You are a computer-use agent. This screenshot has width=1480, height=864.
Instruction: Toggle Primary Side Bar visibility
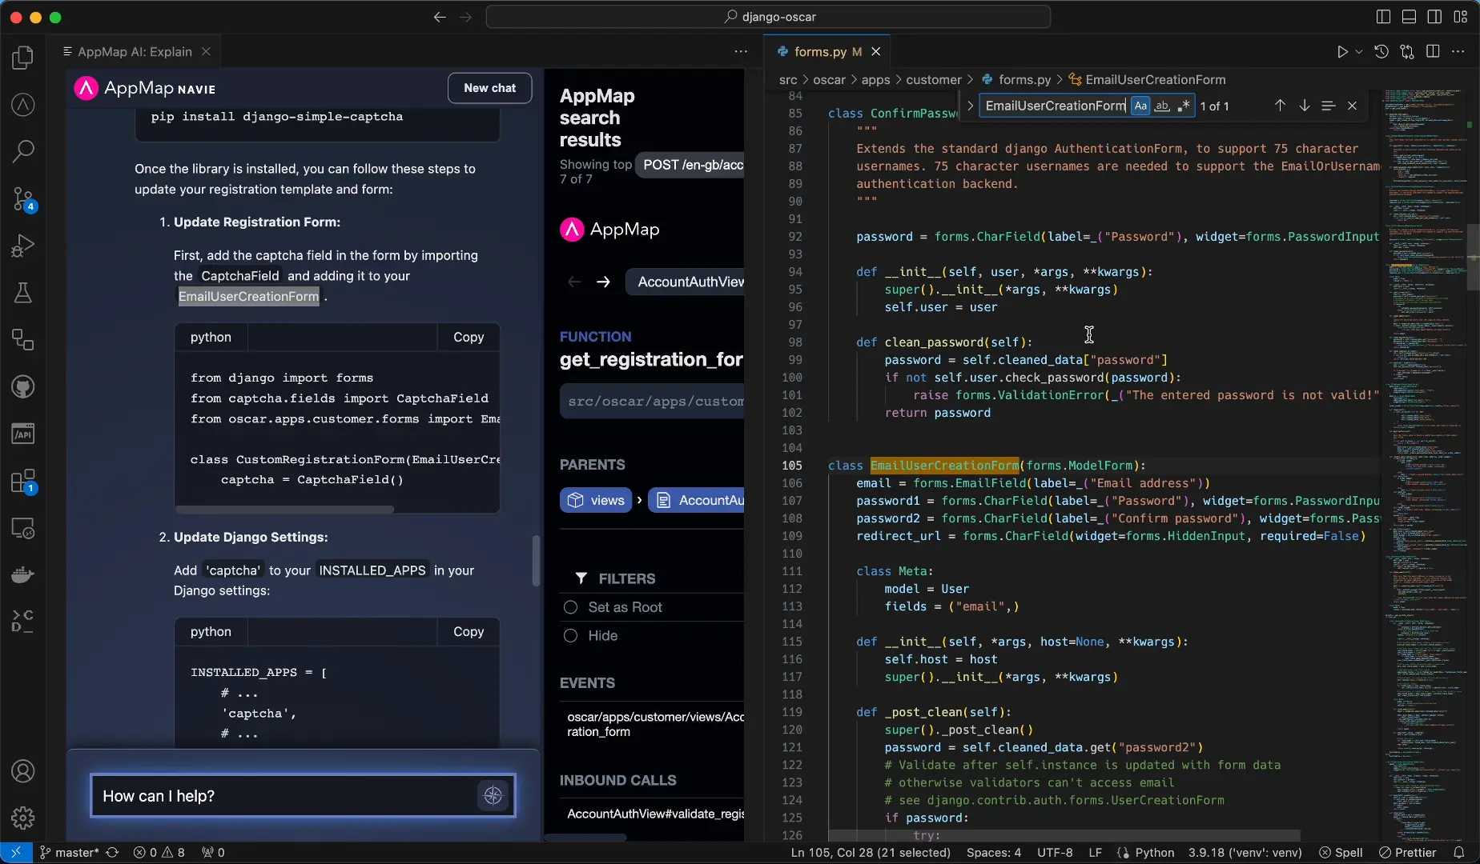click(x=1383, y=17)
